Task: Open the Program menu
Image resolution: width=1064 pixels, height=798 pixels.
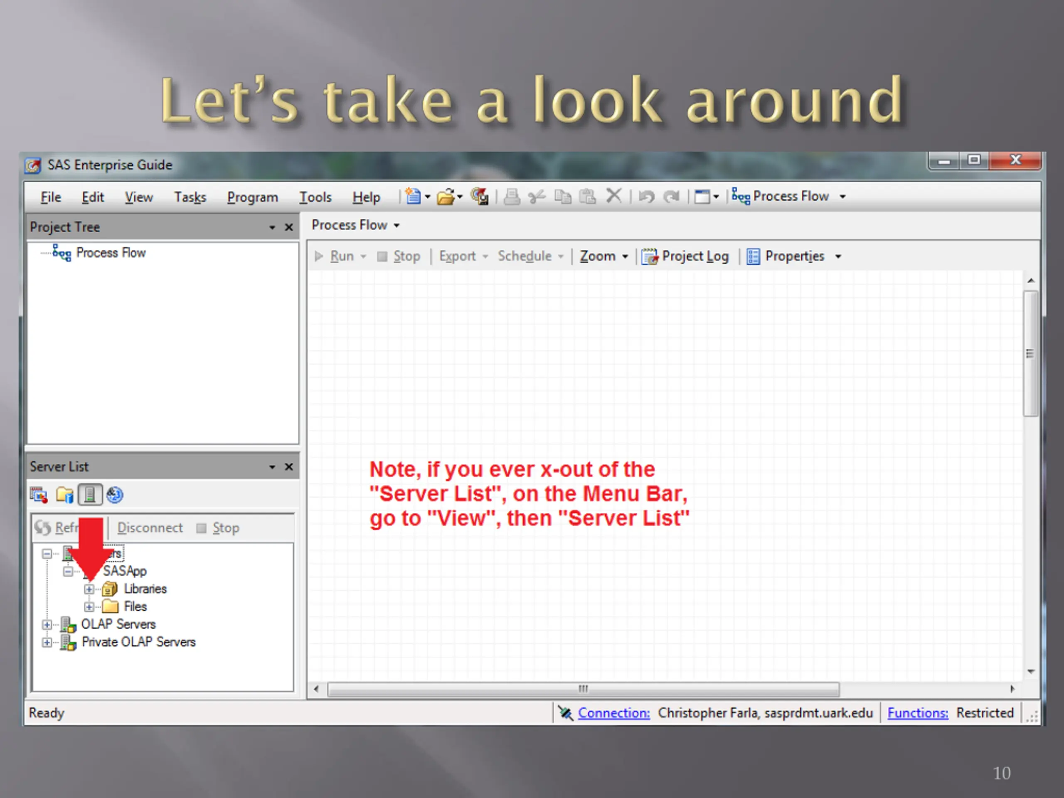Action: 253,197
